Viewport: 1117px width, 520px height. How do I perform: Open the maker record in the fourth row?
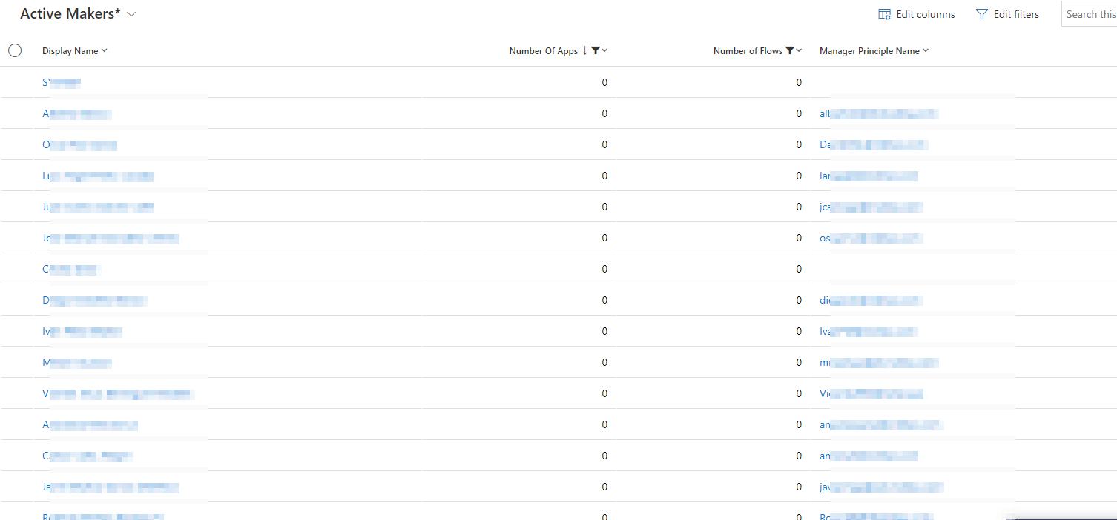click(98, 176)
